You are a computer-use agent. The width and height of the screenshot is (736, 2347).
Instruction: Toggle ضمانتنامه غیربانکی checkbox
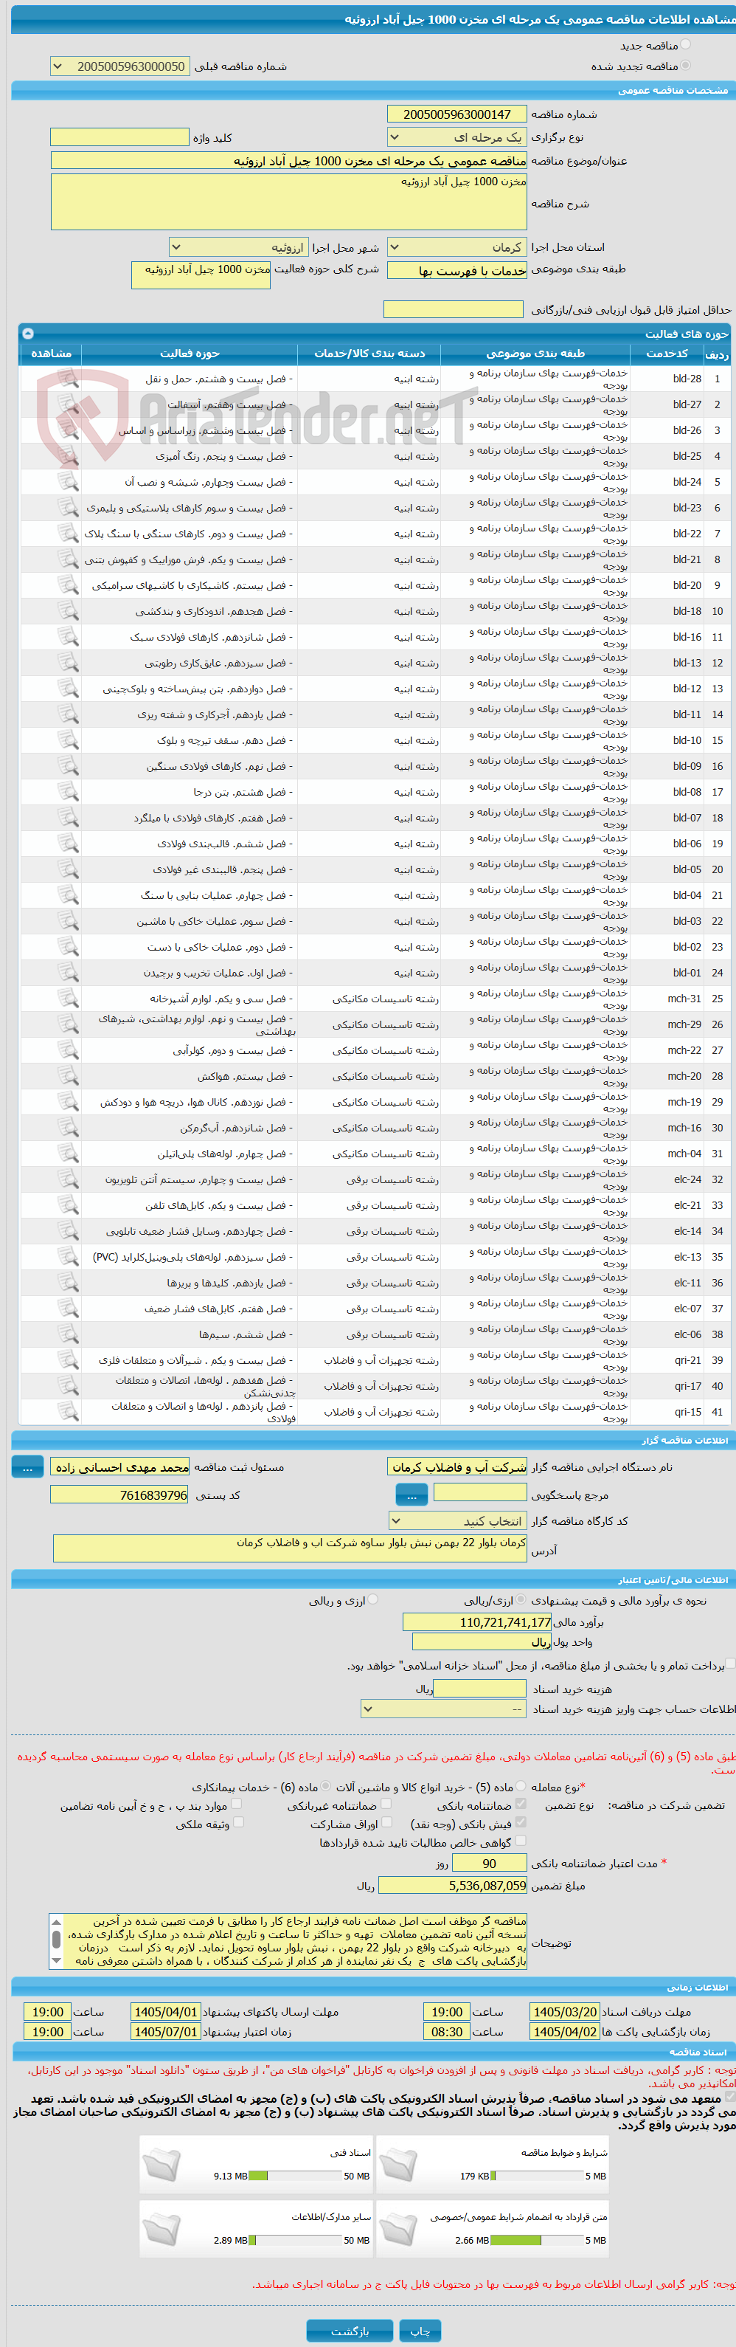[x=386, y=1804]
